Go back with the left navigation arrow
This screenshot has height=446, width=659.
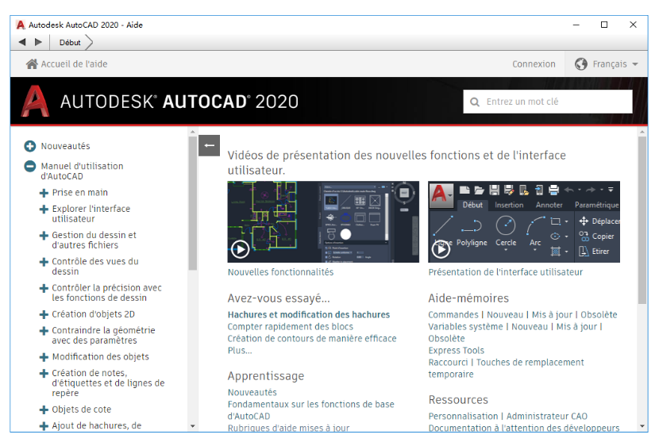[22, 42]
